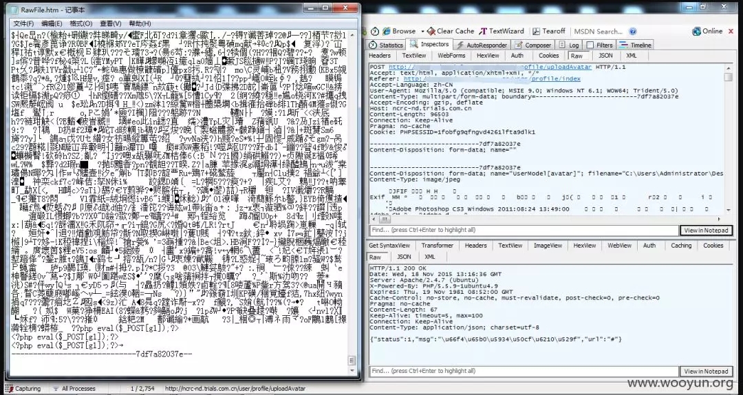743x395 pixels.
Task: Click the uploadAvatar URL link in request
Action: pyautogui.click(x=490, y=67)
